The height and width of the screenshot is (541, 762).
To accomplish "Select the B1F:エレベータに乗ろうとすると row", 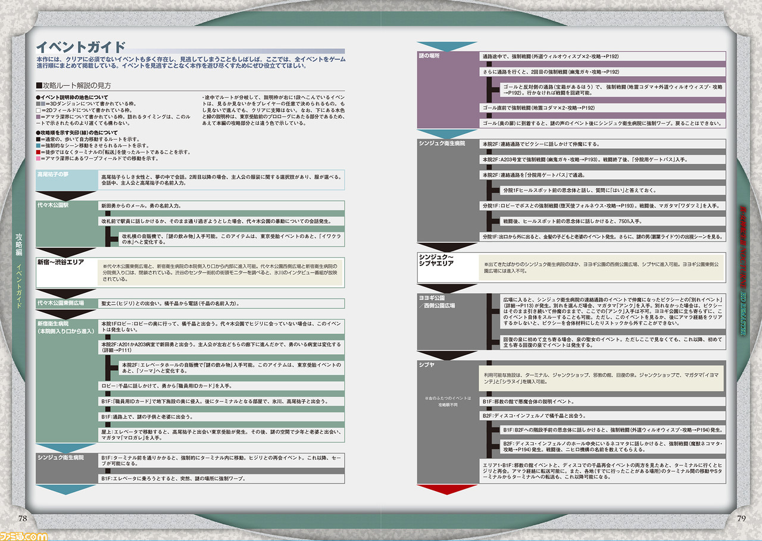I will pos(221,478).
